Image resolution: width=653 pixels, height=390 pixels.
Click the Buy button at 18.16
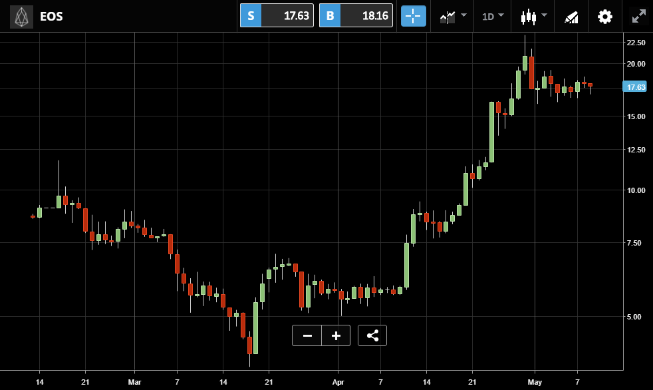(x=356, y=16)
